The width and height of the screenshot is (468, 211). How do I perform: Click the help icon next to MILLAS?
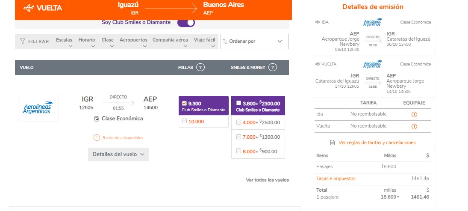(x=200, y=67)
